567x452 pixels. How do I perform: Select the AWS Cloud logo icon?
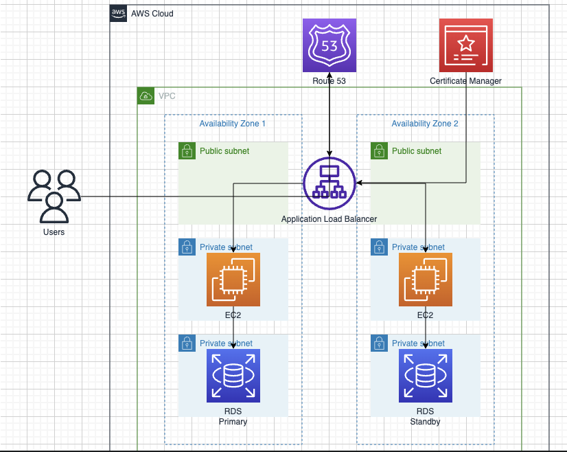[118, 13]
